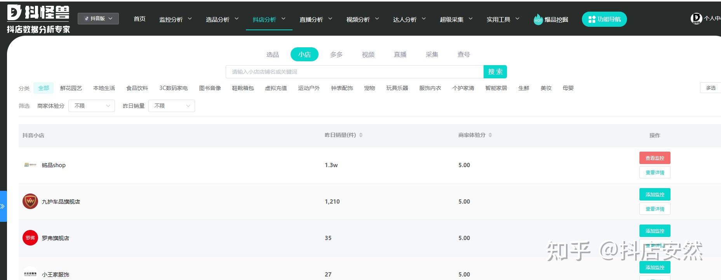This screenshot has height=280, width=721.
Task: Filter by 运动户外 category
Action: coord(309,88)
